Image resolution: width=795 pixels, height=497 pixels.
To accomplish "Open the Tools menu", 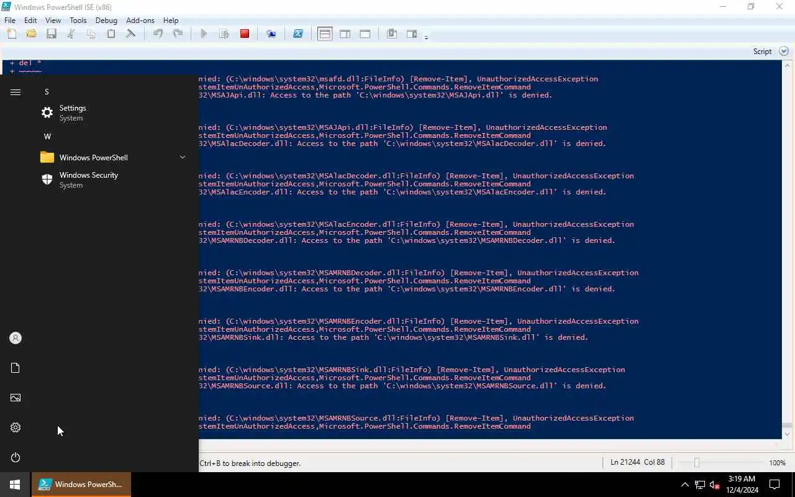I will 78,21.
